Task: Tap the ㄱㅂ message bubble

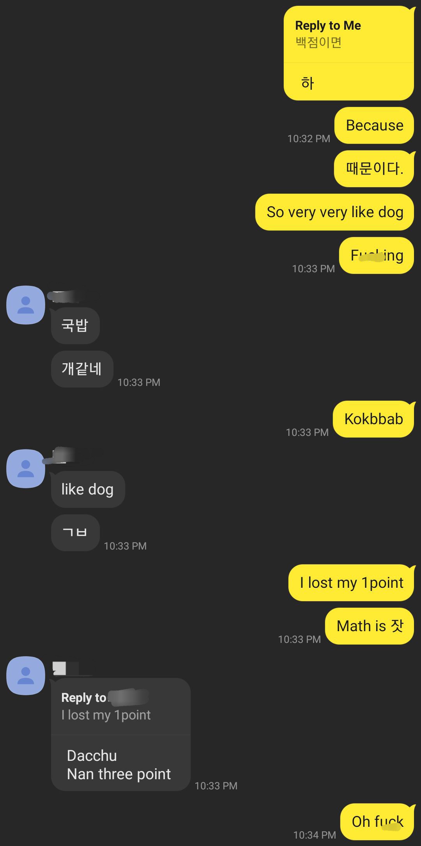Action: click(75, 532)
